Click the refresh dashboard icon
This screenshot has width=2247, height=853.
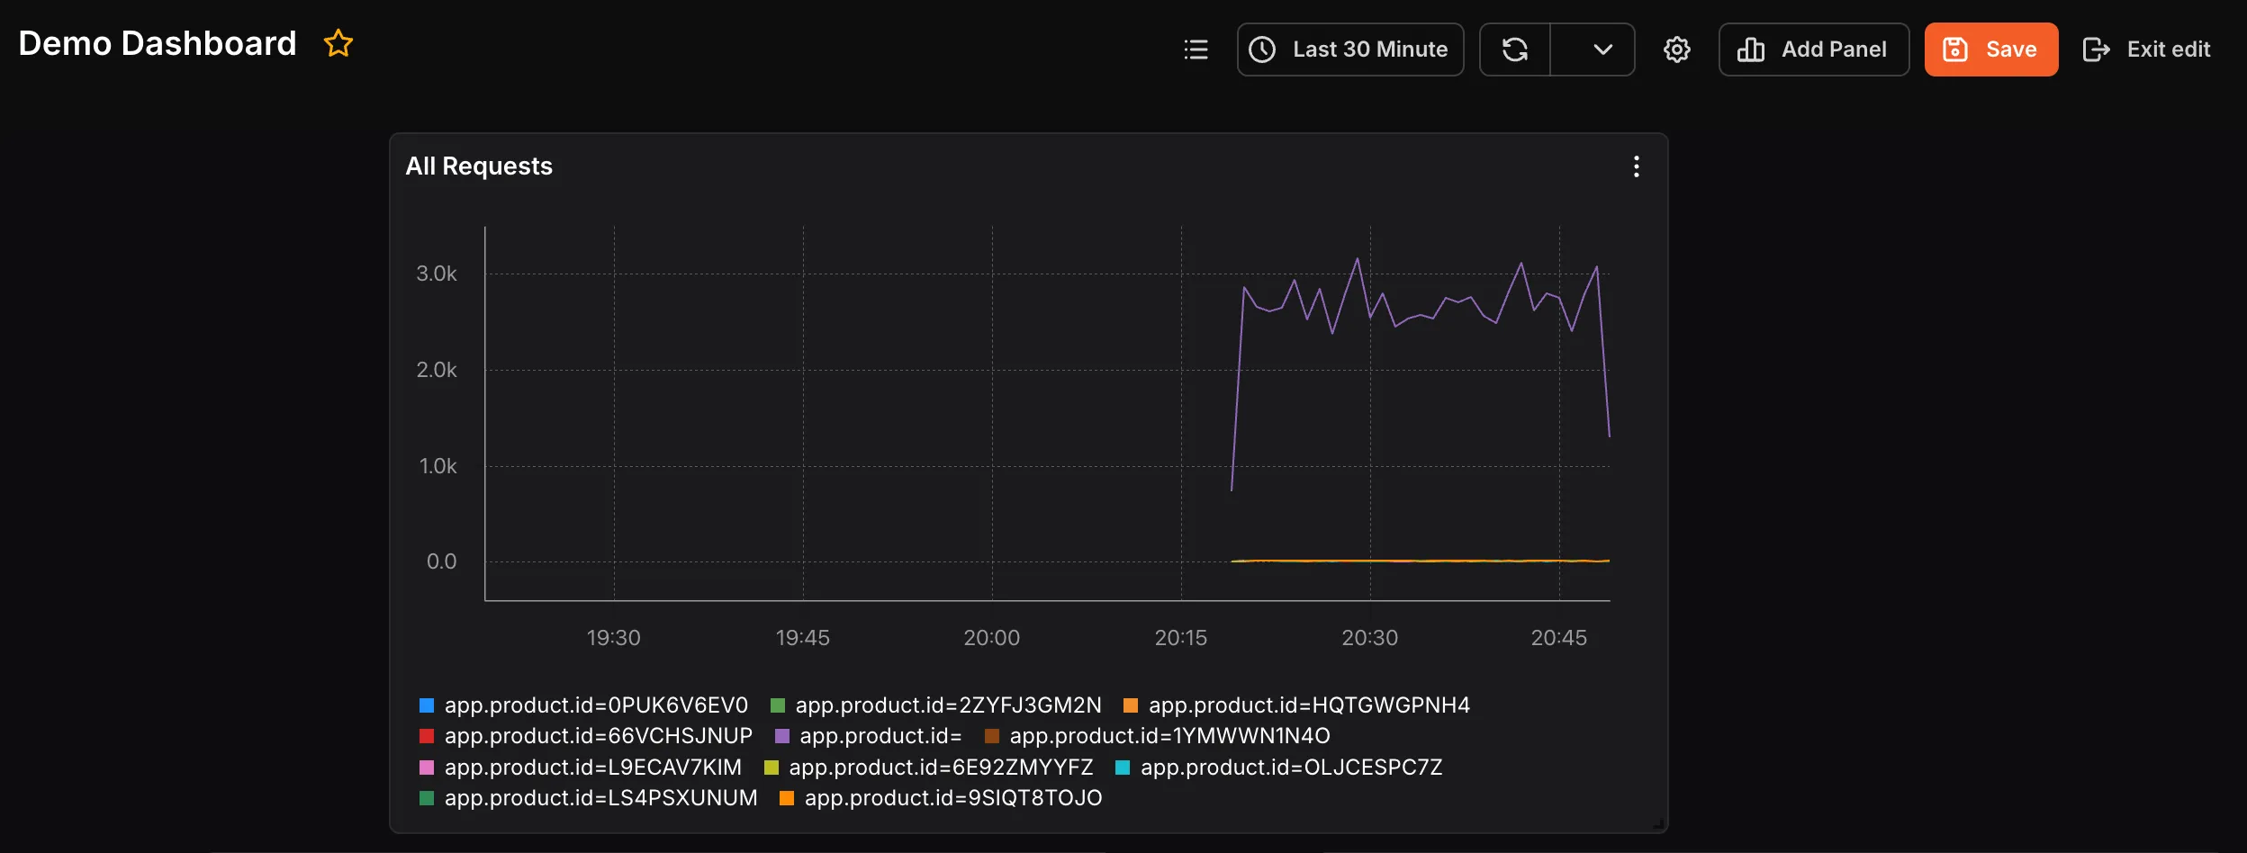click(1515, 49)
